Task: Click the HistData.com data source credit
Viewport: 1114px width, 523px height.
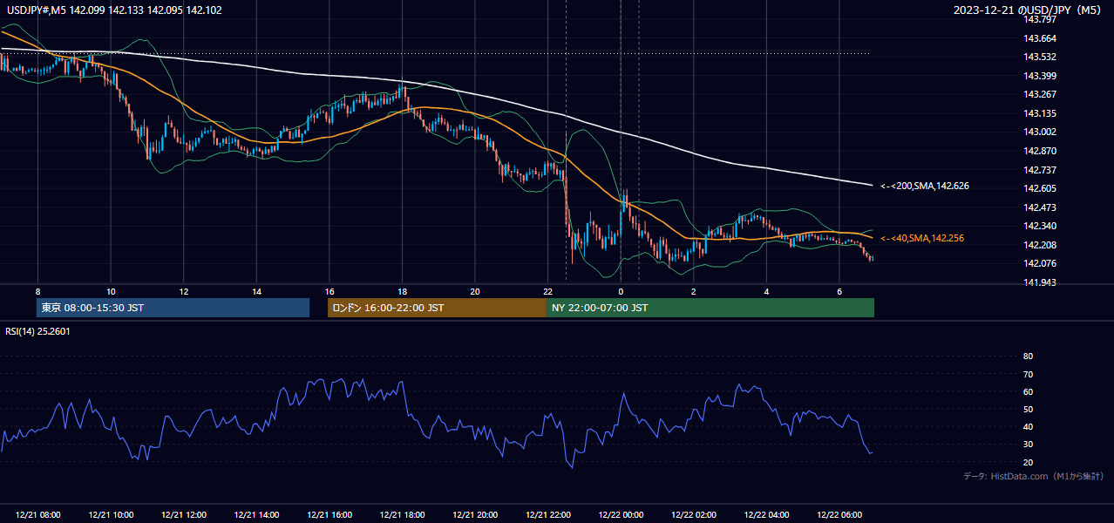Action: pos(1034,476)
